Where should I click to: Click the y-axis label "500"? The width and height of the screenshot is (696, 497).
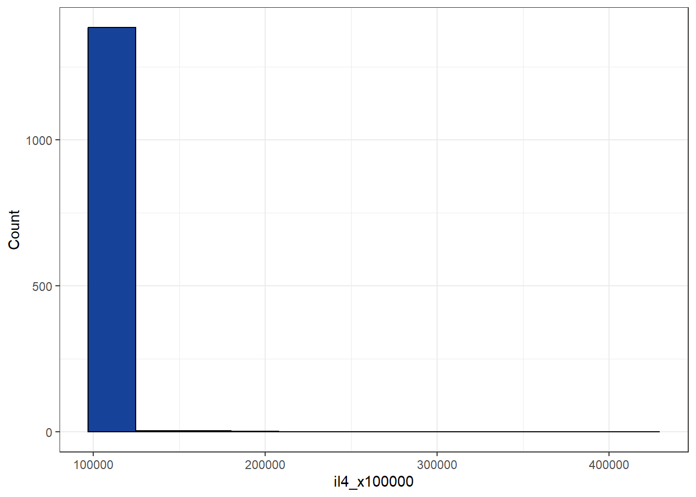pyautogui.click(x=42, y=287)
